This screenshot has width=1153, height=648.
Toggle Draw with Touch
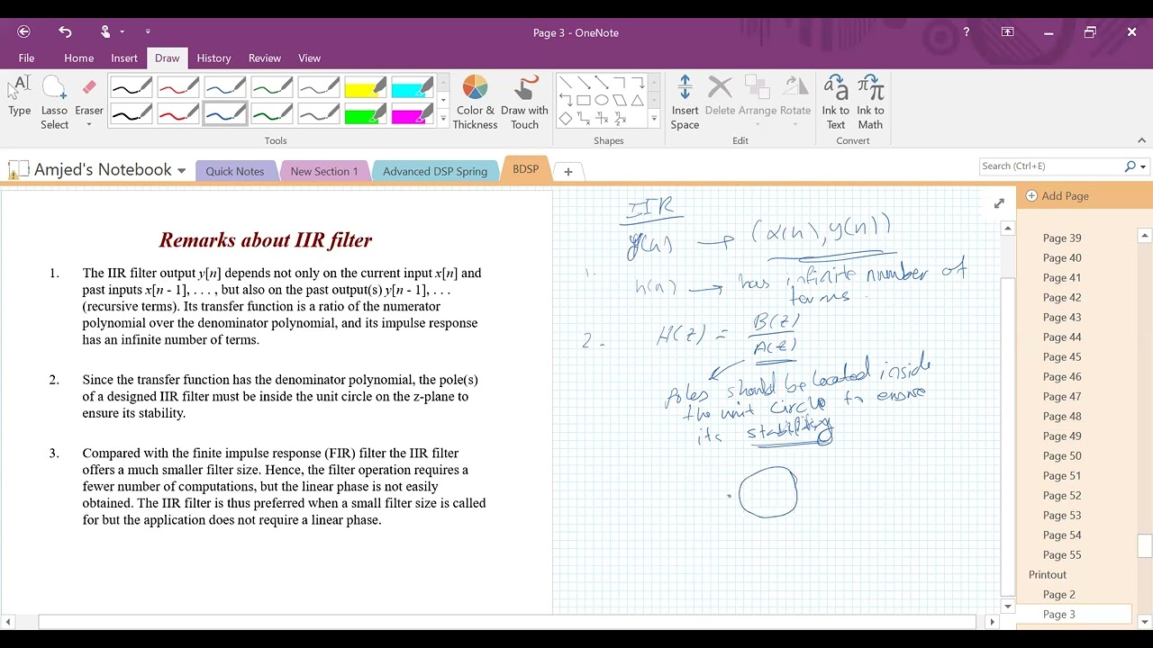click(x=524, y=103)
